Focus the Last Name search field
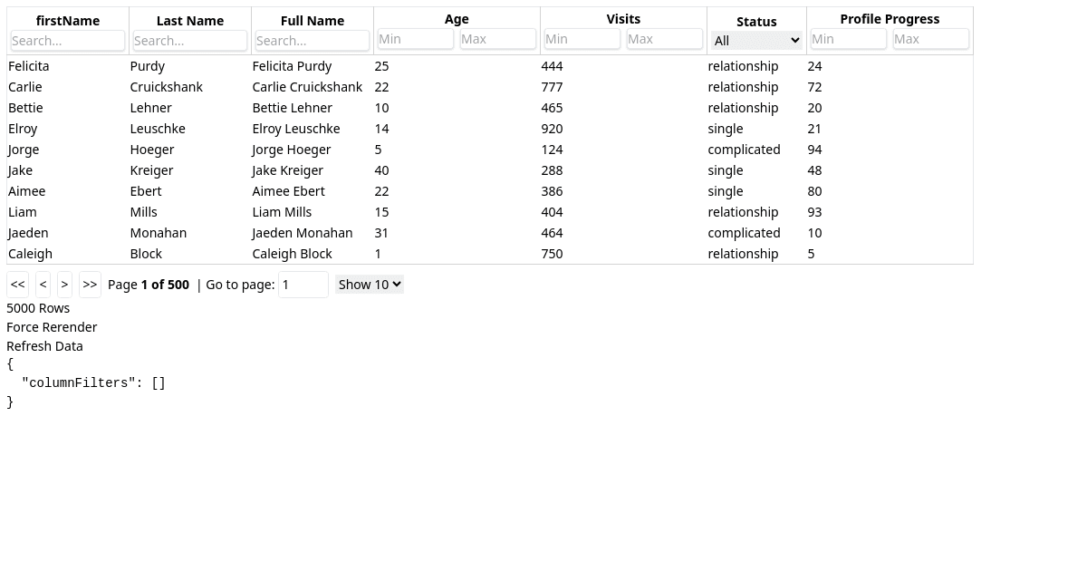1087x571 pixels. 190,41
